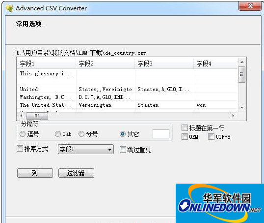The image size is (264, 223).
Task: Enable the 排序方式 checkbox
Action: [20, 149]
